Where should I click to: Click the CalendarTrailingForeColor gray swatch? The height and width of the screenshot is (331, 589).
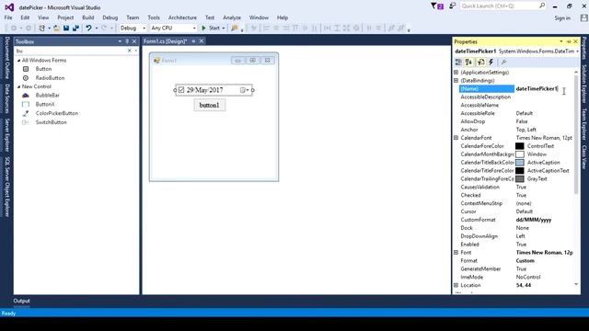[519, 179]
